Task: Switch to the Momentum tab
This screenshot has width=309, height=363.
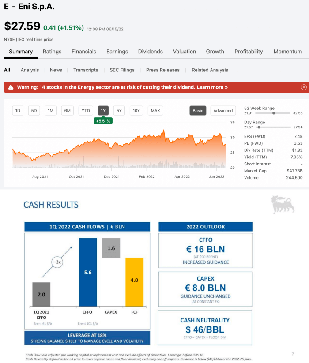Action: coord(288,52)
